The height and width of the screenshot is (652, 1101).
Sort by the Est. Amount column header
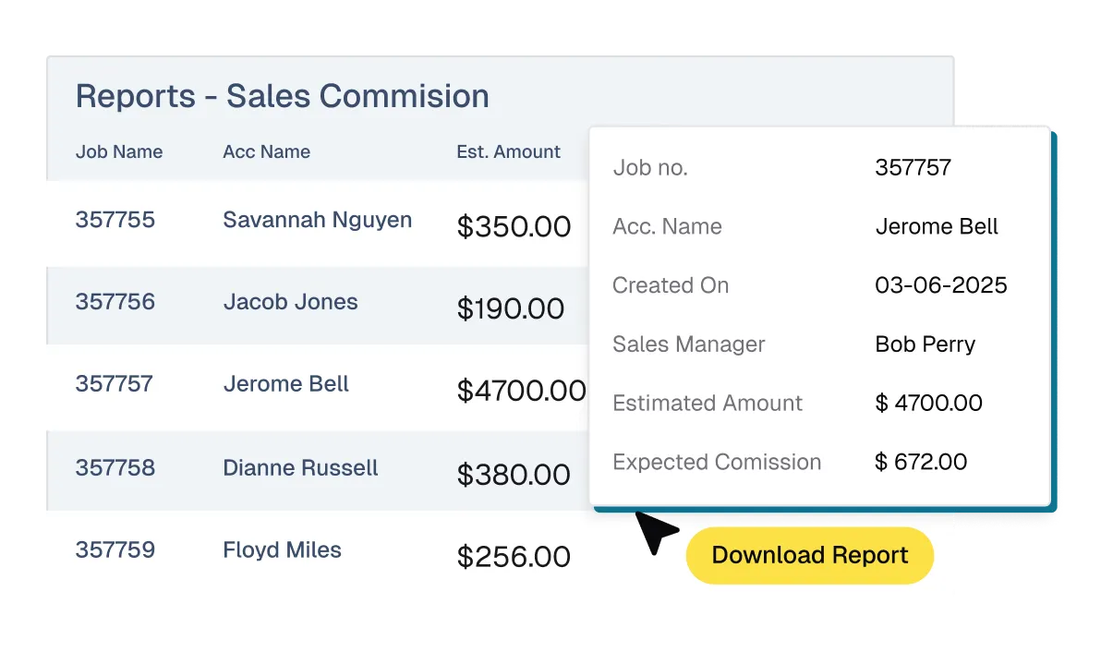pos(508,151)
